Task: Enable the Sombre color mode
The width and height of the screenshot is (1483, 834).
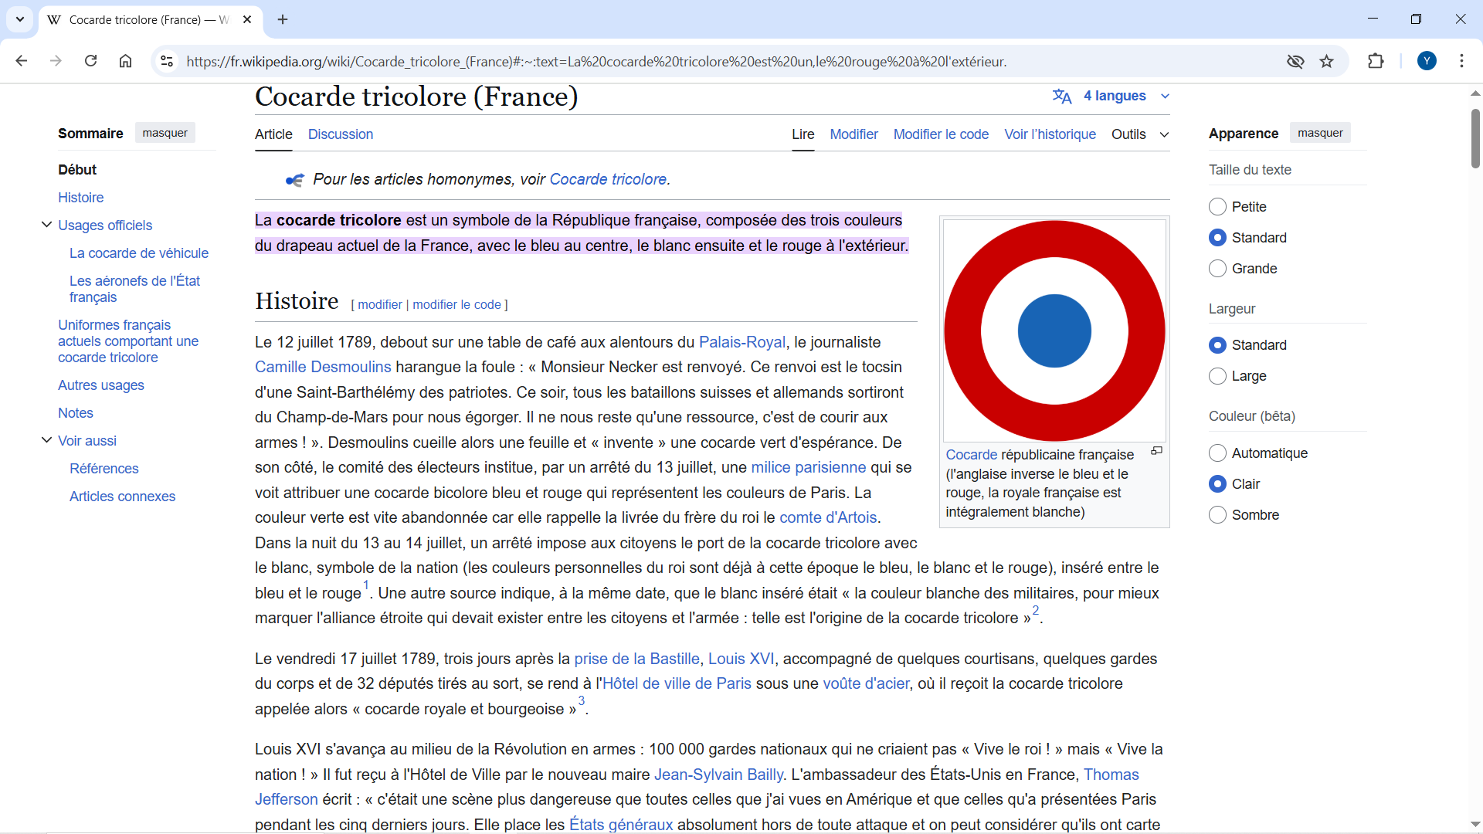Action: click(x=1217, y=515)
